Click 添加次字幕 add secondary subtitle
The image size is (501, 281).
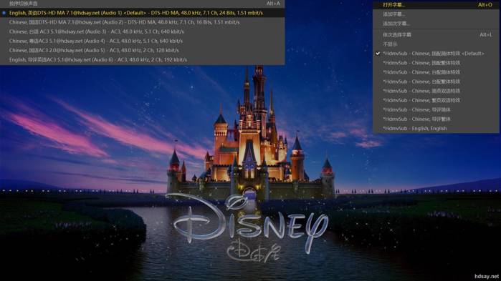tap(436, 24)
